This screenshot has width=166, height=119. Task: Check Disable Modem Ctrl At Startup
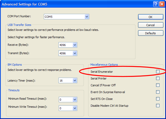[x=158, y=105]
